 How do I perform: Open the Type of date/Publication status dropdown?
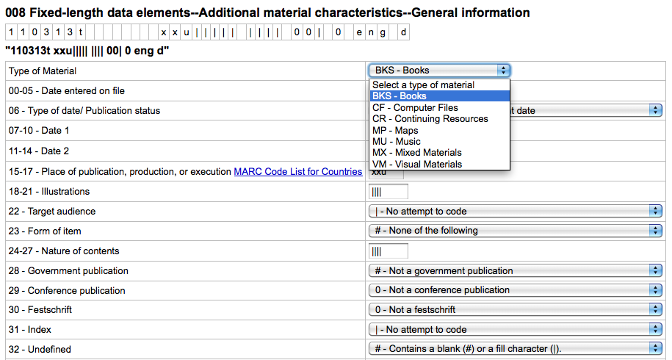point(588,110)
